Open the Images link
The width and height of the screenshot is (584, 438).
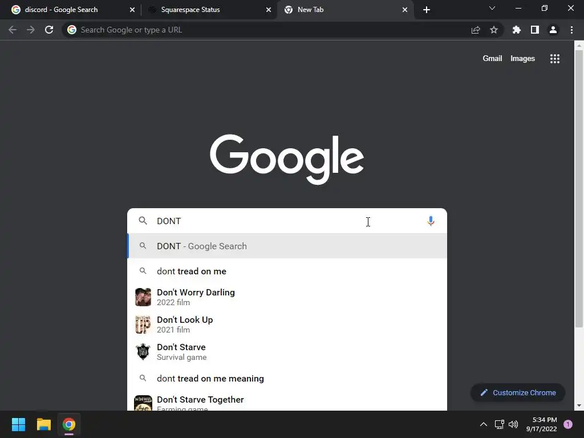522,59
